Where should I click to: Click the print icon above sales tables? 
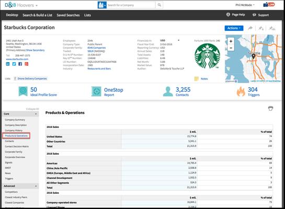pos(270,108)
